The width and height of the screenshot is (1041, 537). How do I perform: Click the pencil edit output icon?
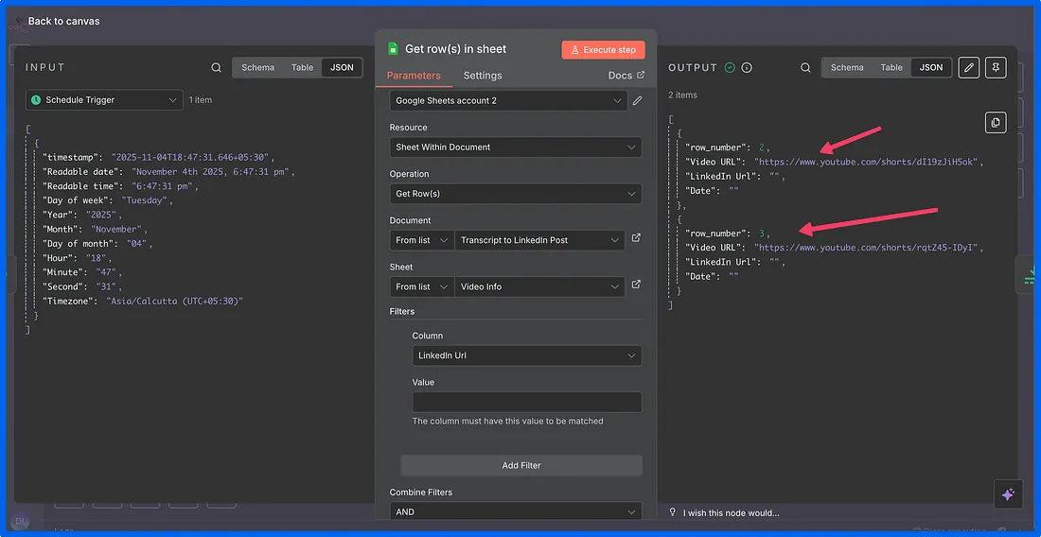(968, 68)
